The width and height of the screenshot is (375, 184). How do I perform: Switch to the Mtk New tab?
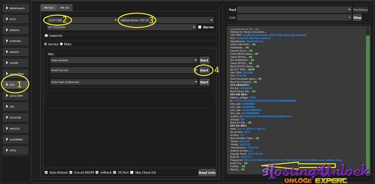[49, 8]
